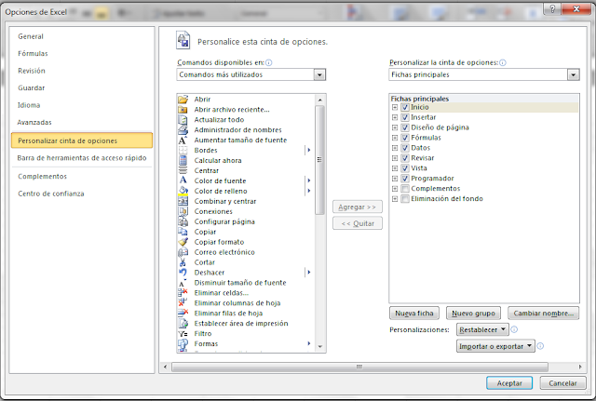Click the Correo electrónico icon
The image size is (596, 401).
click(183, 252)
